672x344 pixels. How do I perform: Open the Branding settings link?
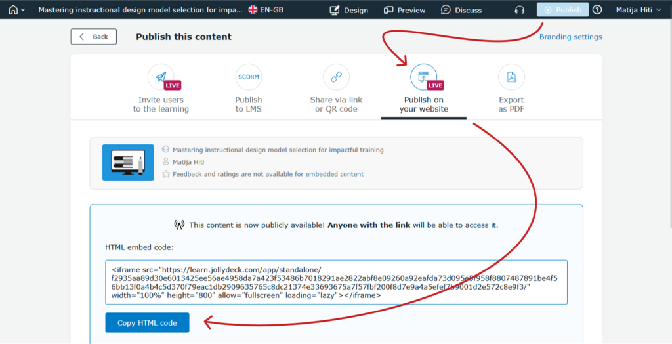click(x=570, y=37)
